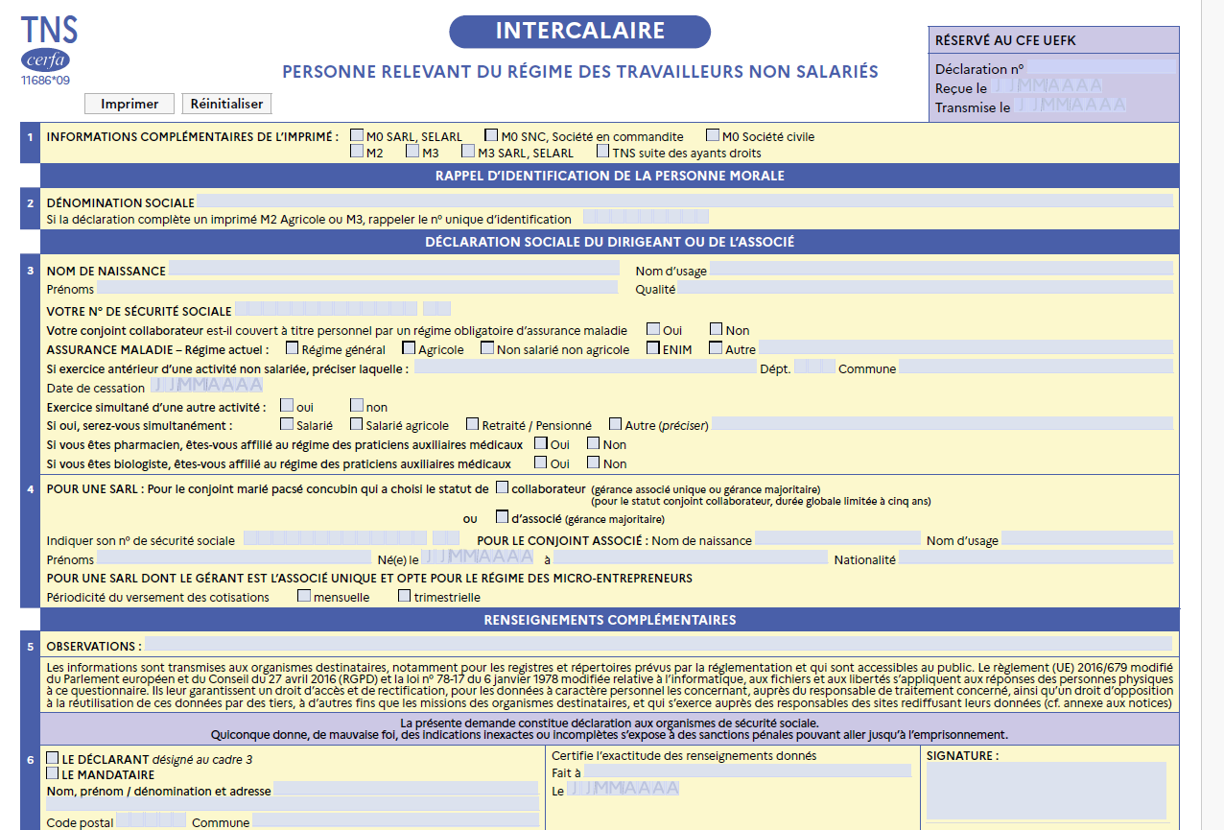Check the M3 SARL, SELARL option
1224x830 pixels.
coord(468,152)
